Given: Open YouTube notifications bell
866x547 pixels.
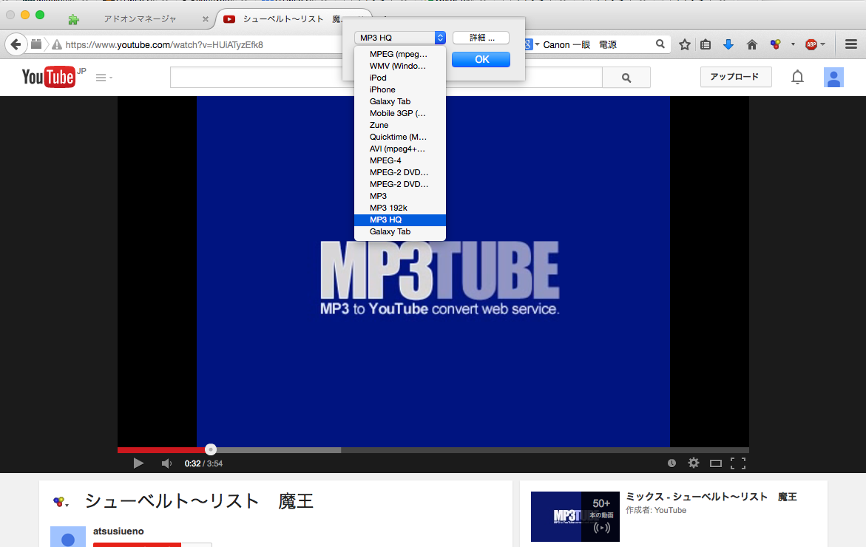Looking at the screenshot, I should tap(797, 77).
